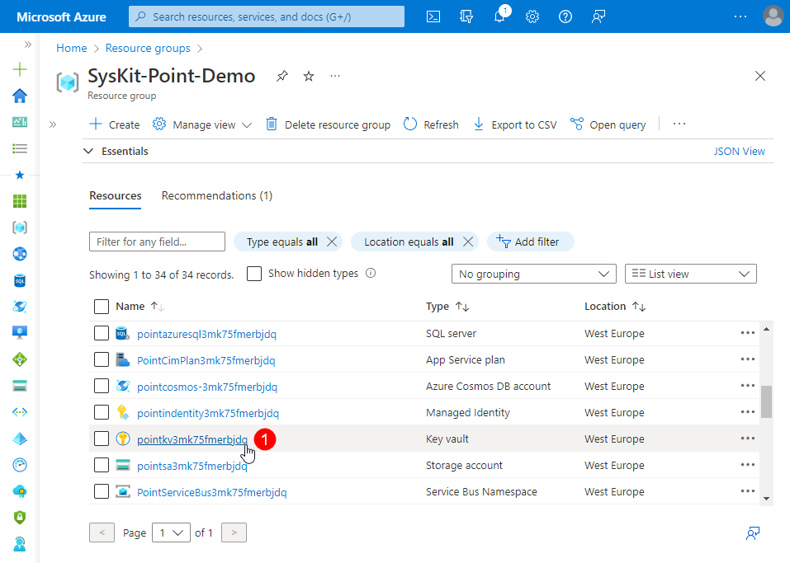Screen dimensions: 790x563
Task: Check the pointkv3mk75fmerbjdq row checkbox
Action: point(102,439)
